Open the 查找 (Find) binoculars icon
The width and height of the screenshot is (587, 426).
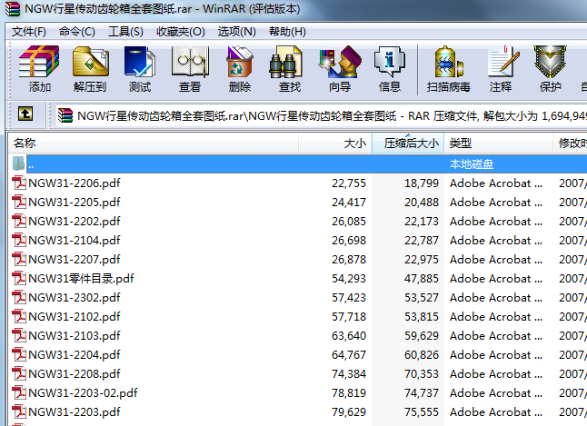pos(289,69)
